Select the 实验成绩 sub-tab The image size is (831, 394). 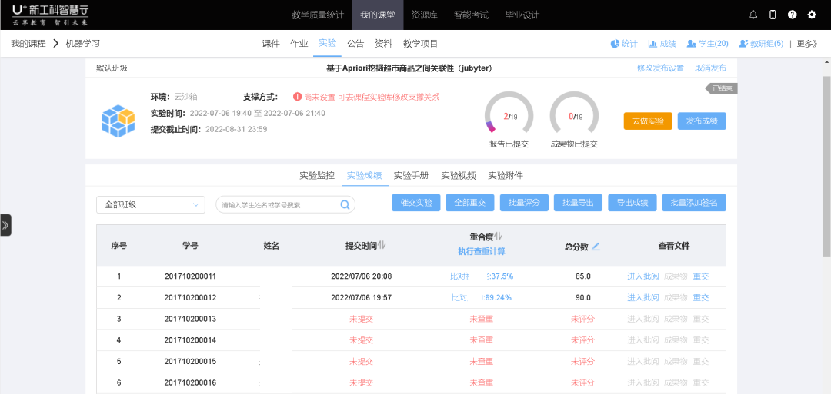pyautogui.click(x=364, y=176)
